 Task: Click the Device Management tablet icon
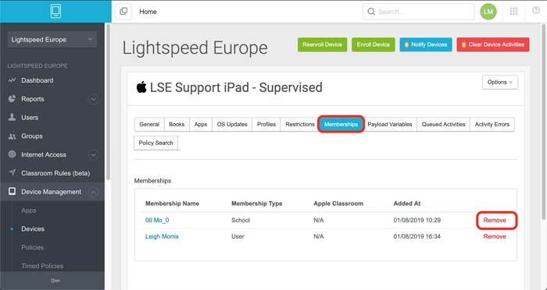tap(13, 192)
